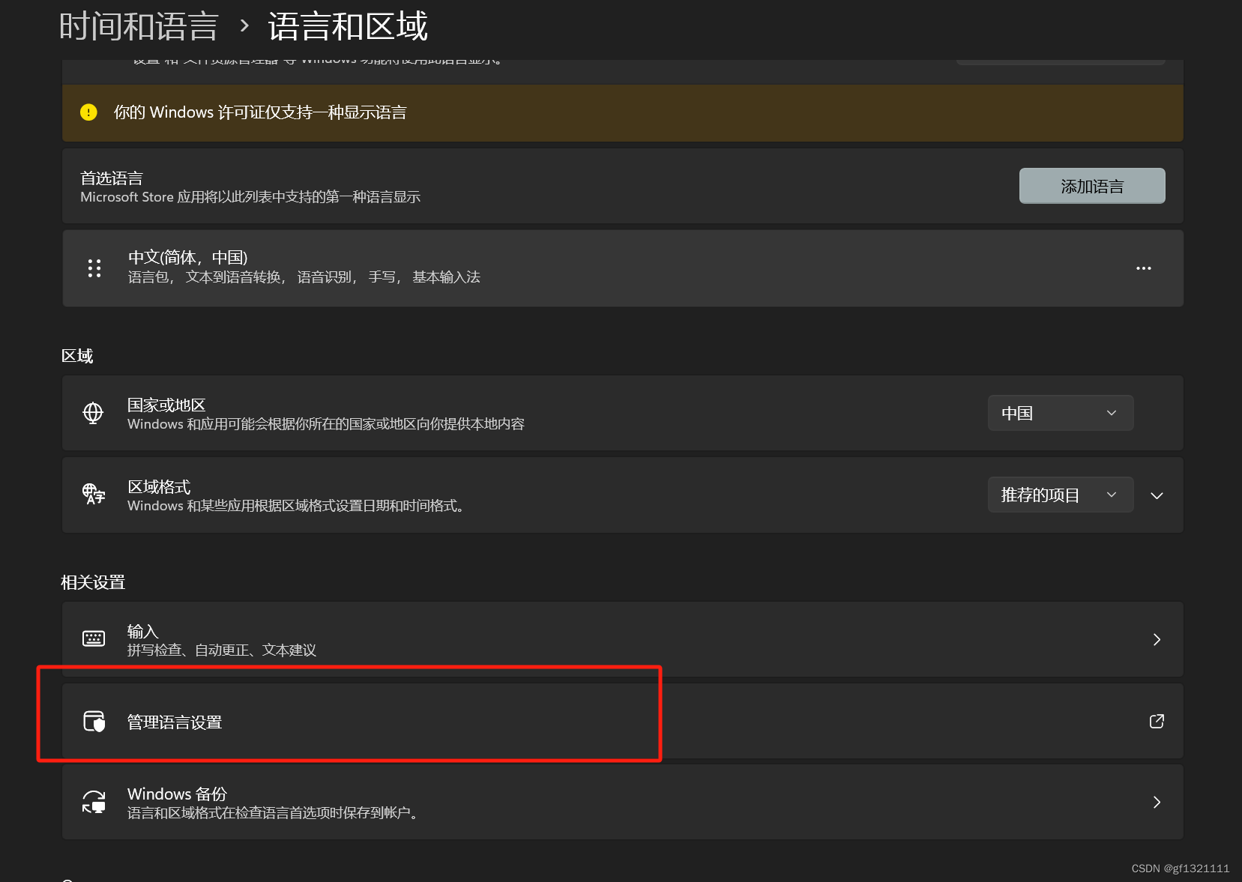This screenshot has width=1242, height=882.
Task: Click the external link icon for 管理语言设置
Action: [x=1157, y=722]
